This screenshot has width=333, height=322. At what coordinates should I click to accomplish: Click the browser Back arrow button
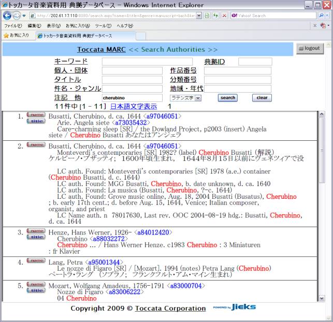click(7, 16)
